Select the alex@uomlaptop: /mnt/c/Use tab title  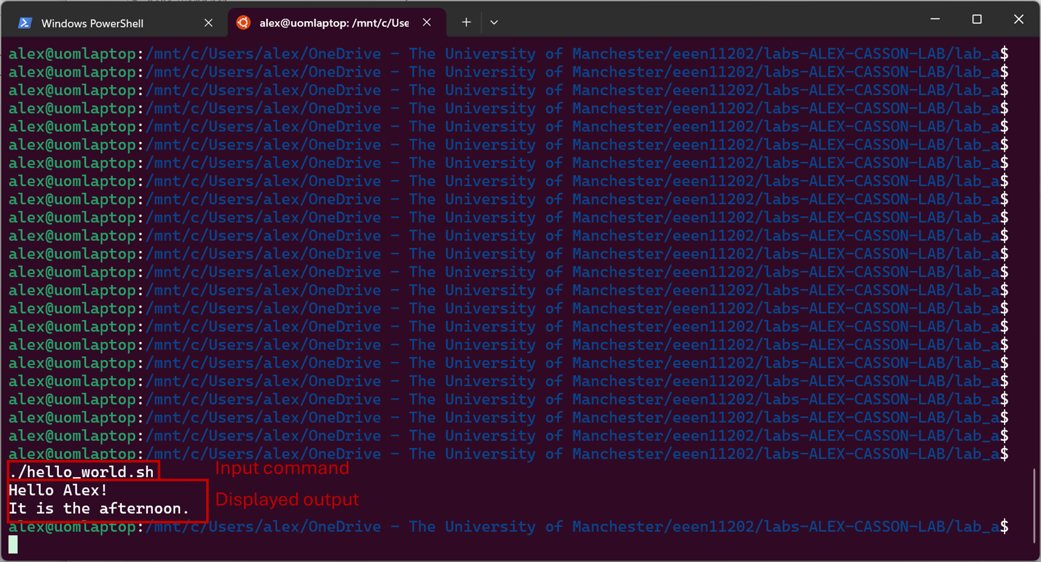pos(334,23)
